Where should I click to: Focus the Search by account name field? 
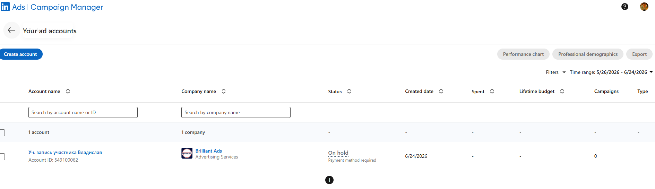point(83,112)
